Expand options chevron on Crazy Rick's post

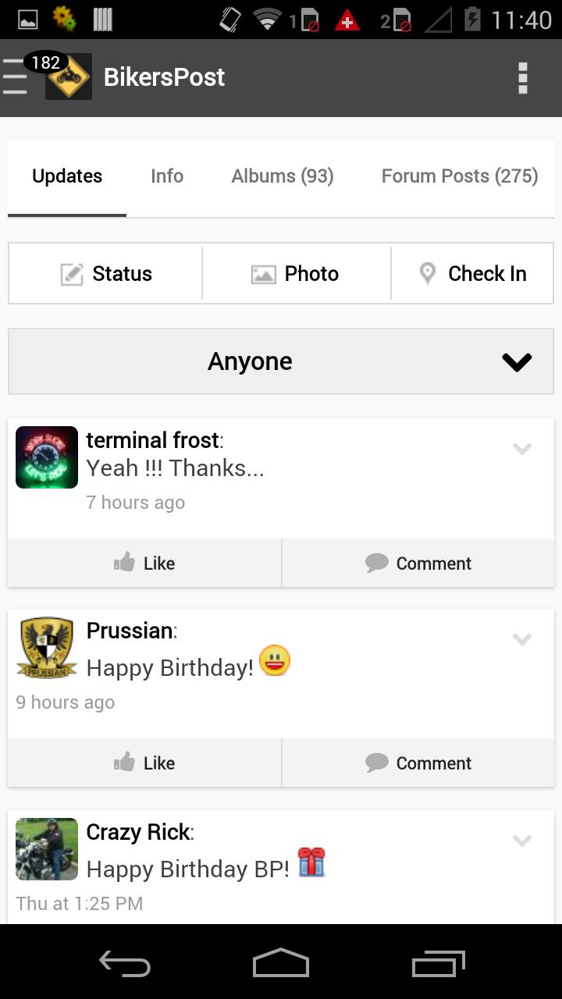[x=521, y=841]
